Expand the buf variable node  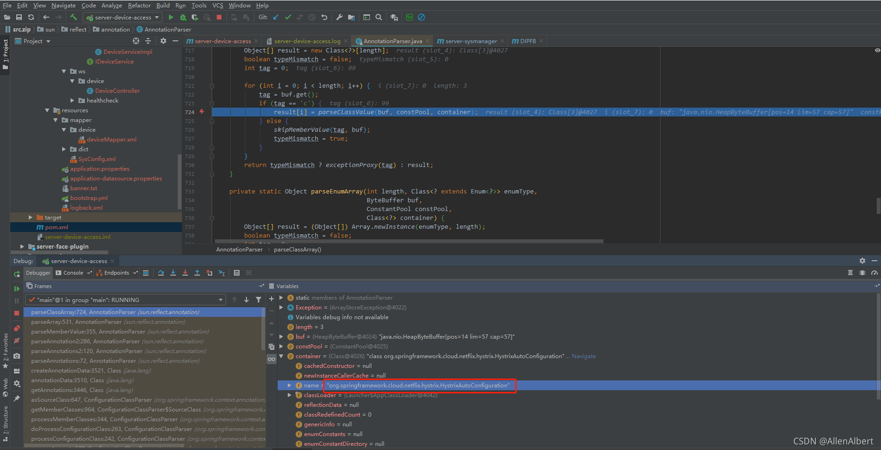(x=281, y=336)
